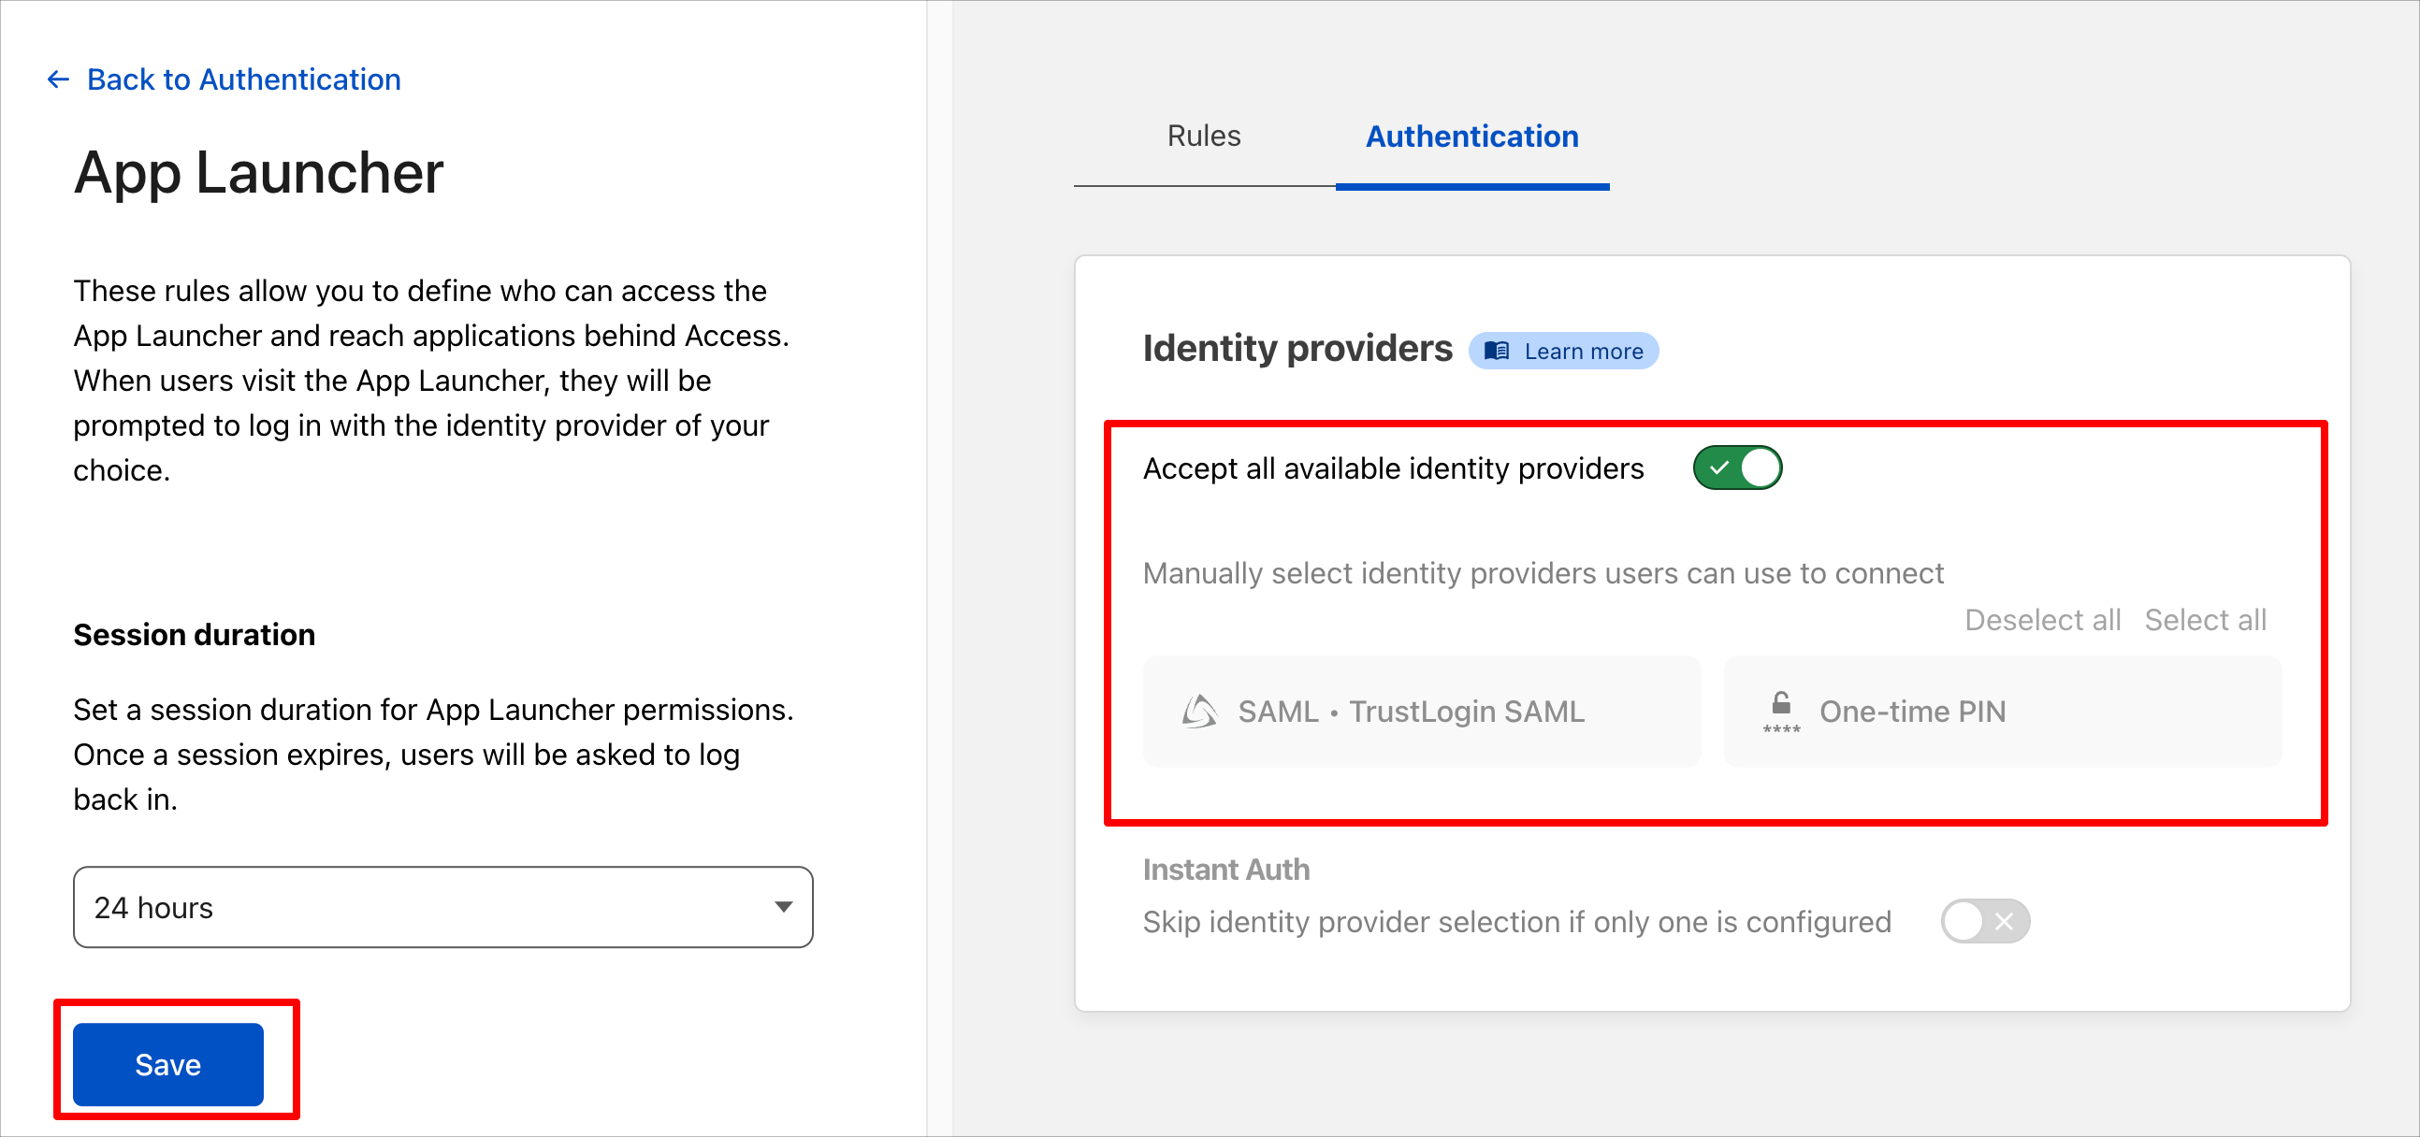The width and height of the screenshot is (2420, 1137).
Task: Click the session duration dropdown arrow
Action: [x=784, y=907]
